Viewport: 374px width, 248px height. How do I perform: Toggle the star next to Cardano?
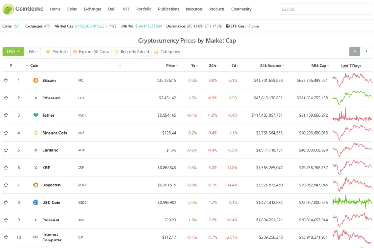tap(6, 150)
